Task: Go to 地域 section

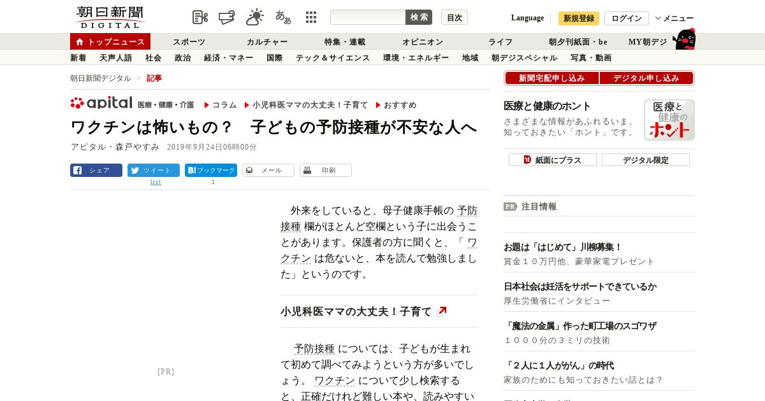Action: 470,58
